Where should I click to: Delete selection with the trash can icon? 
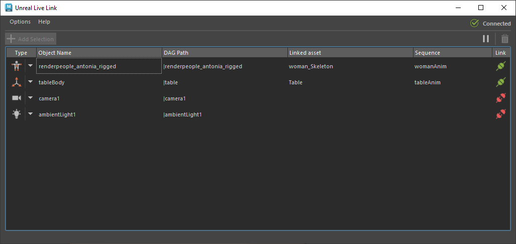(x=504, y=39)
